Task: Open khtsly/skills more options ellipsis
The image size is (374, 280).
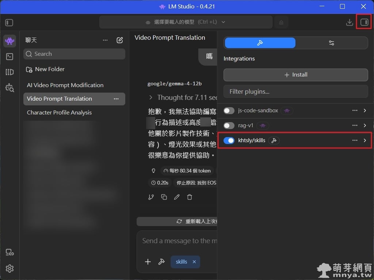Action: tap(355, 140)
